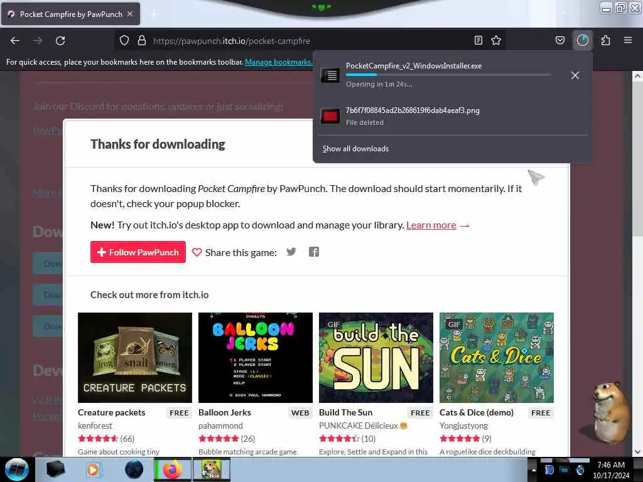Show hidden system tray icons arrow

click(534, 469)
